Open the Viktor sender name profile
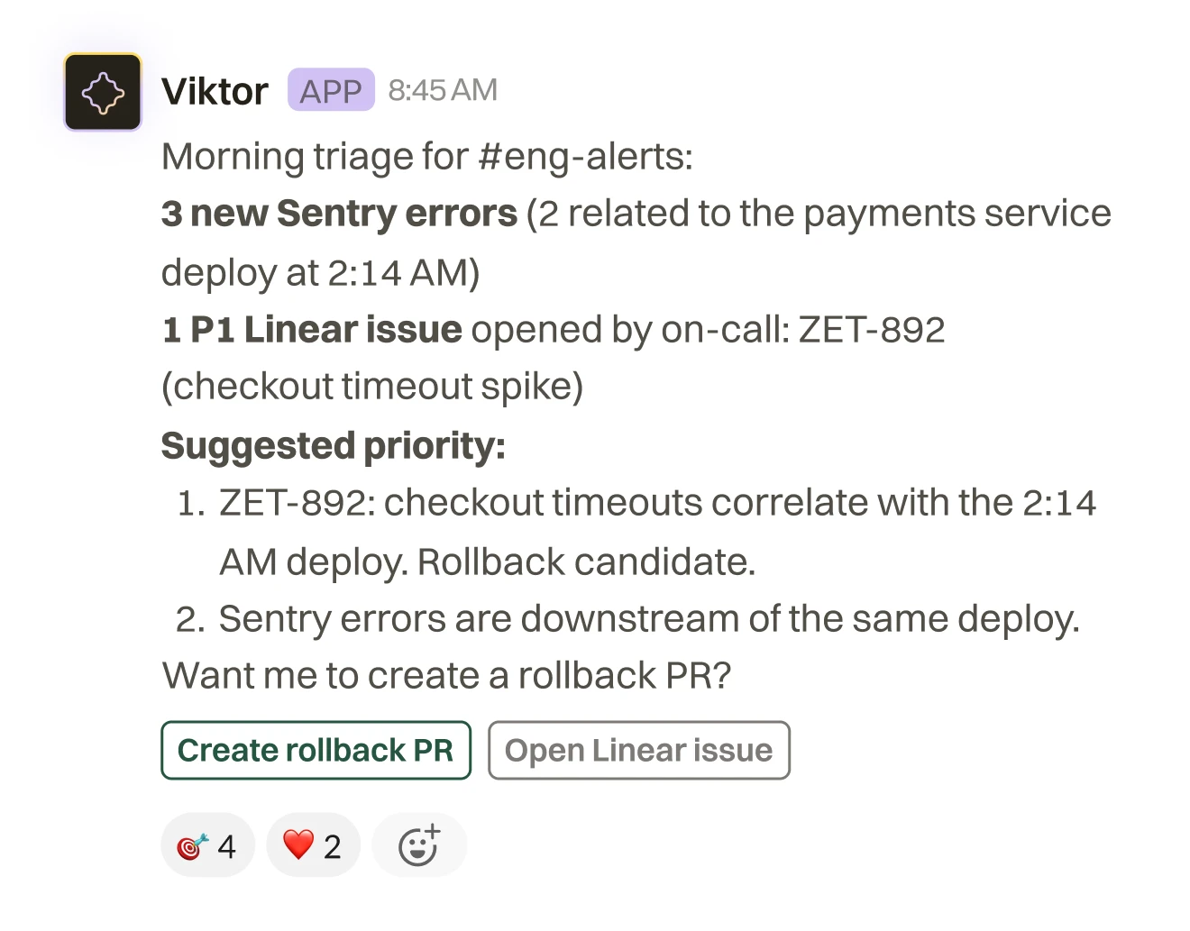The width and height of the screenshot is (1190, 931). 215,91
